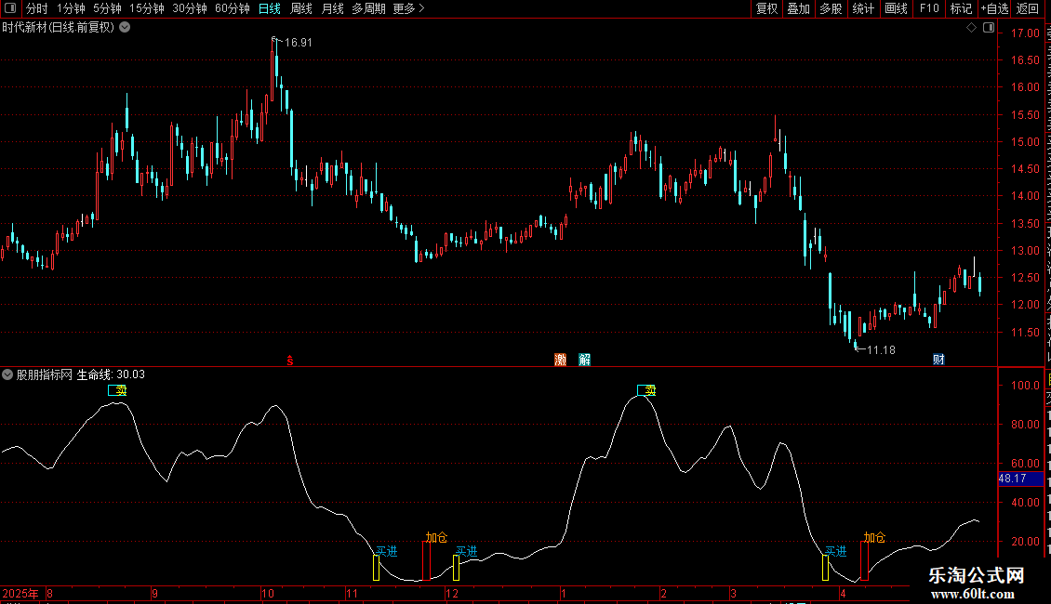Click the 解 event icon
This screenshot has width=1051, height=604.
[584, 360]
